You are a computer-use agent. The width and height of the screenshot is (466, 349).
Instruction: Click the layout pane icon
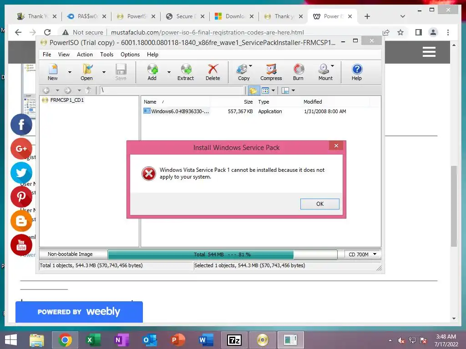coord(285,90)
